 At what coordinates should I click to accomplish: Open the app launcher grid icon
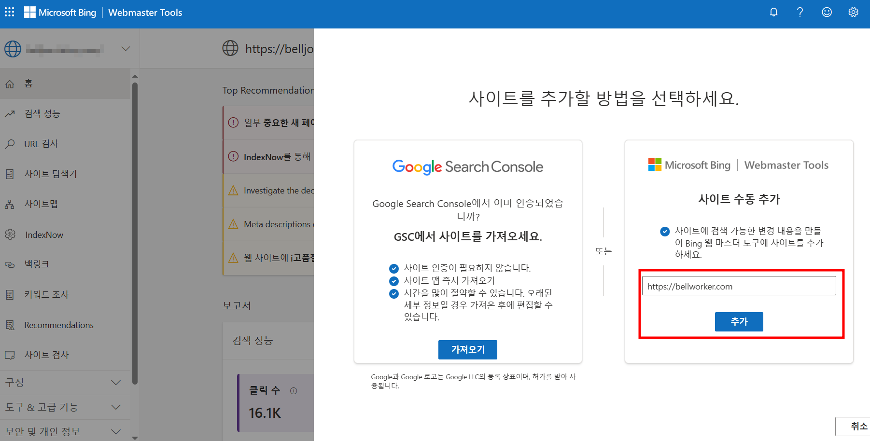tap(10, 12)
